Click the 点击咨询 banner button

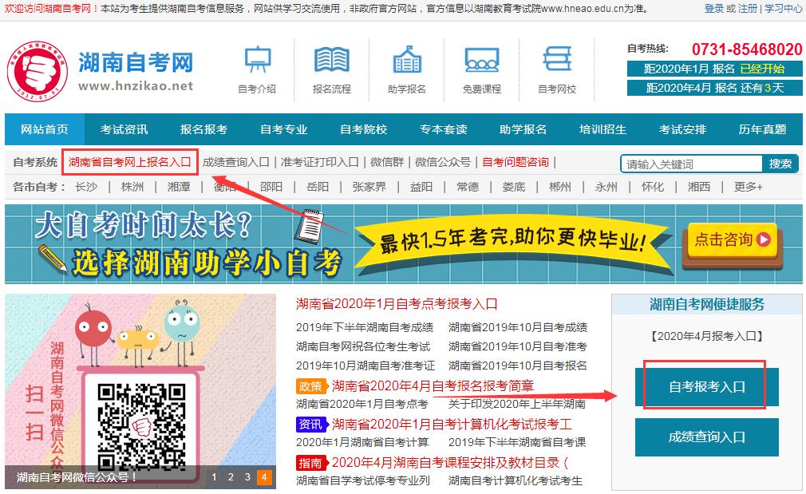[x=731, y=239]
